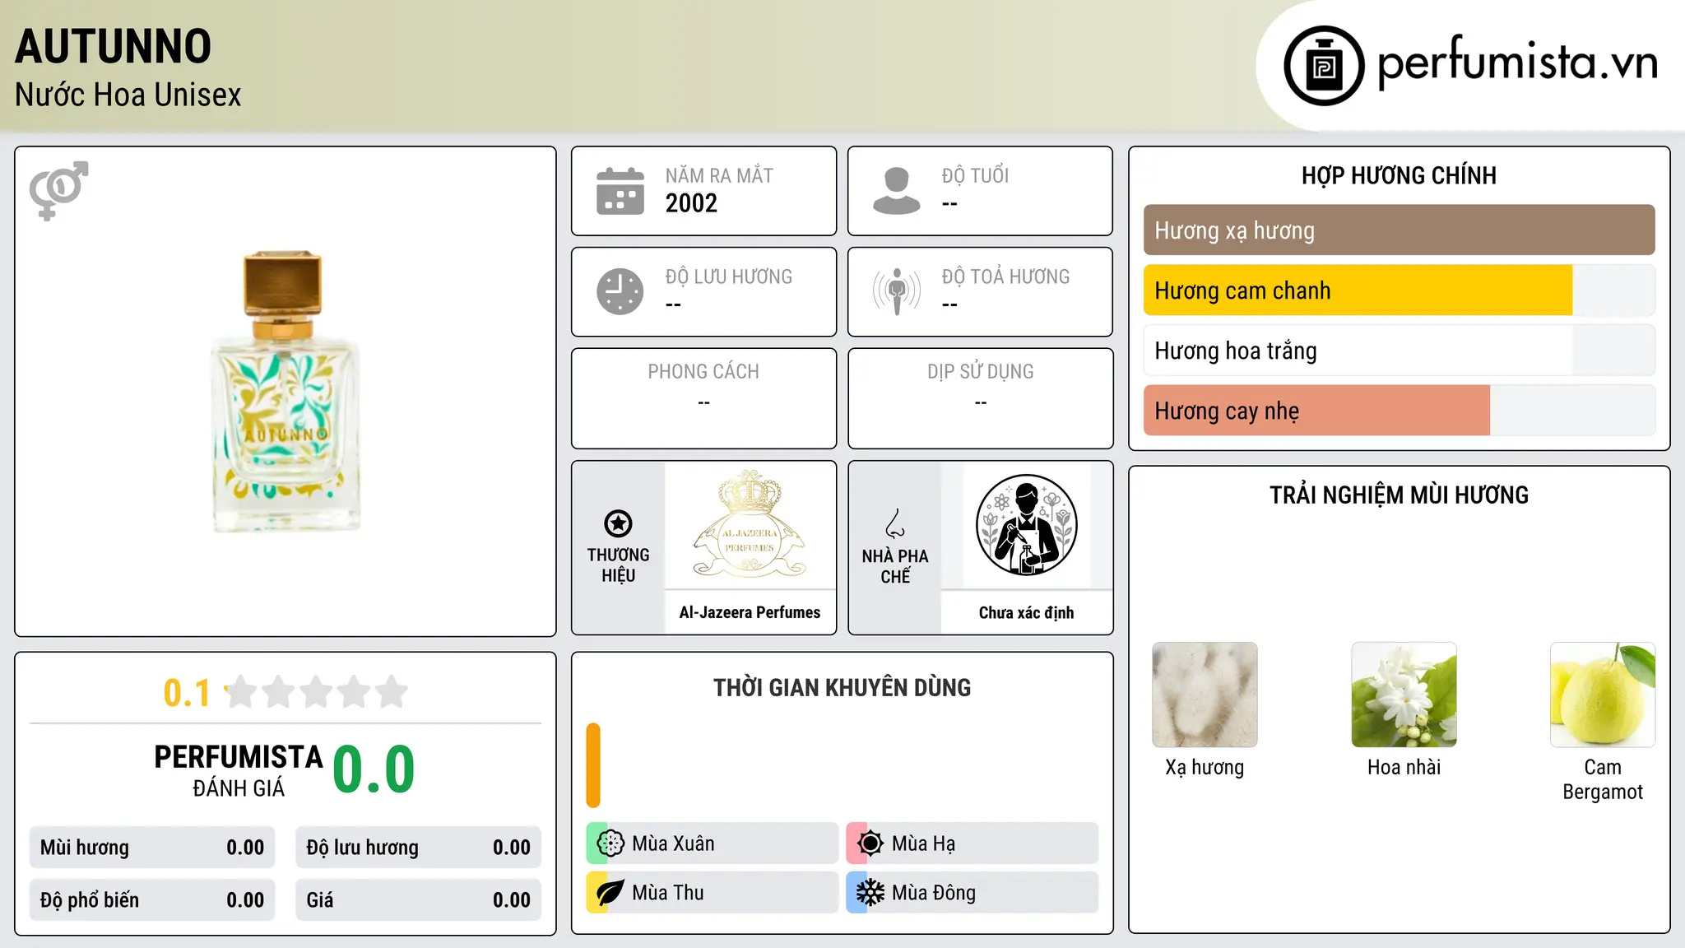Image resolution: width=1685 pixels, height=948 pixels.
Task: Click the green 0.0 Perfumista score
Action: (x=374, y=769)
